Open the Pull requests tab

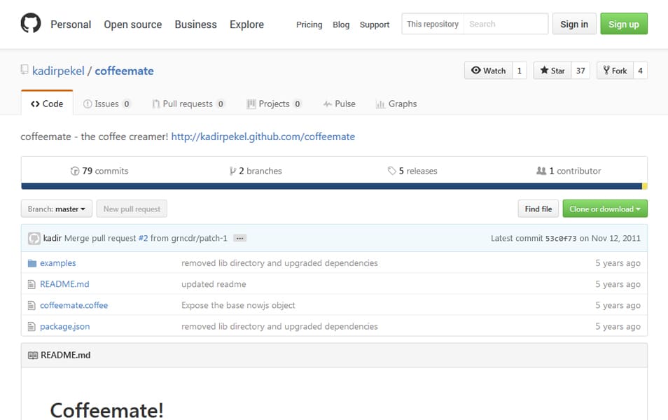click(x=188, y=104)
